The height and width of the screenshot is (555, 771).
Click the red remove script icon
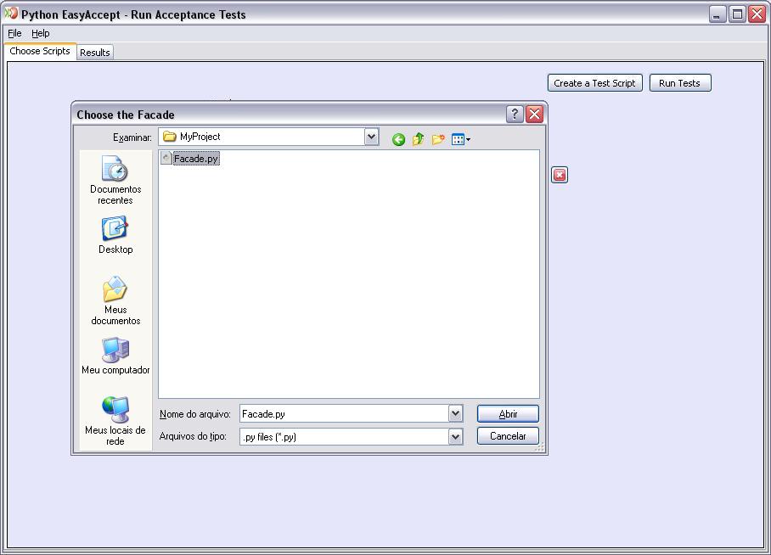pos(560,174)
